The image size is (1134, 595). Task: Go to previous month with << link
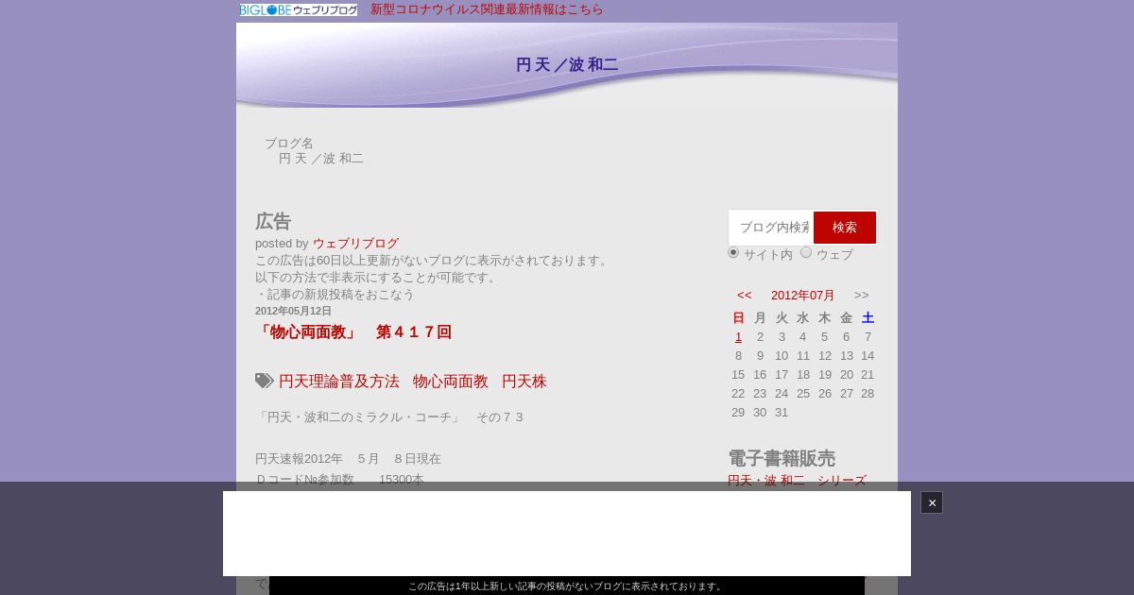click(x=745, y=295)
